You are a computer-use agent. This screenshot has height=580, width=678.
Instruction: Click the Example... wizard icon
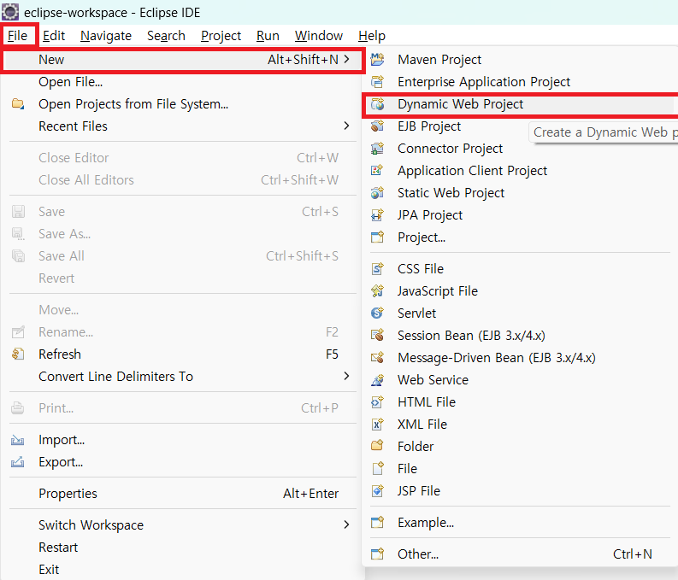378,523
